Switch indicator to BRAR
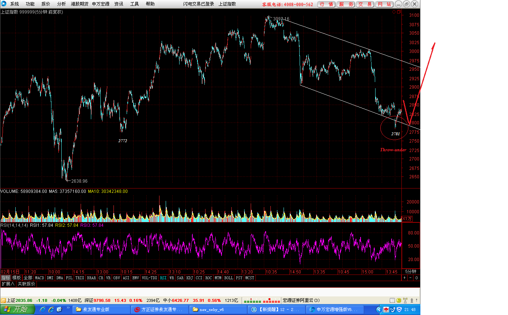The height and width of the screenshot is (315, 508). pyautogui.click(x=91, y=278)
